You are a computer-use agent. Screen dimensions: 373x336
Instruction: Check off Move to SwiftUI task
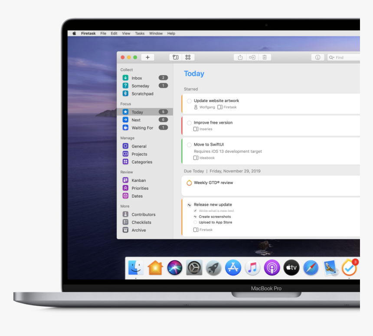[189, 145]
